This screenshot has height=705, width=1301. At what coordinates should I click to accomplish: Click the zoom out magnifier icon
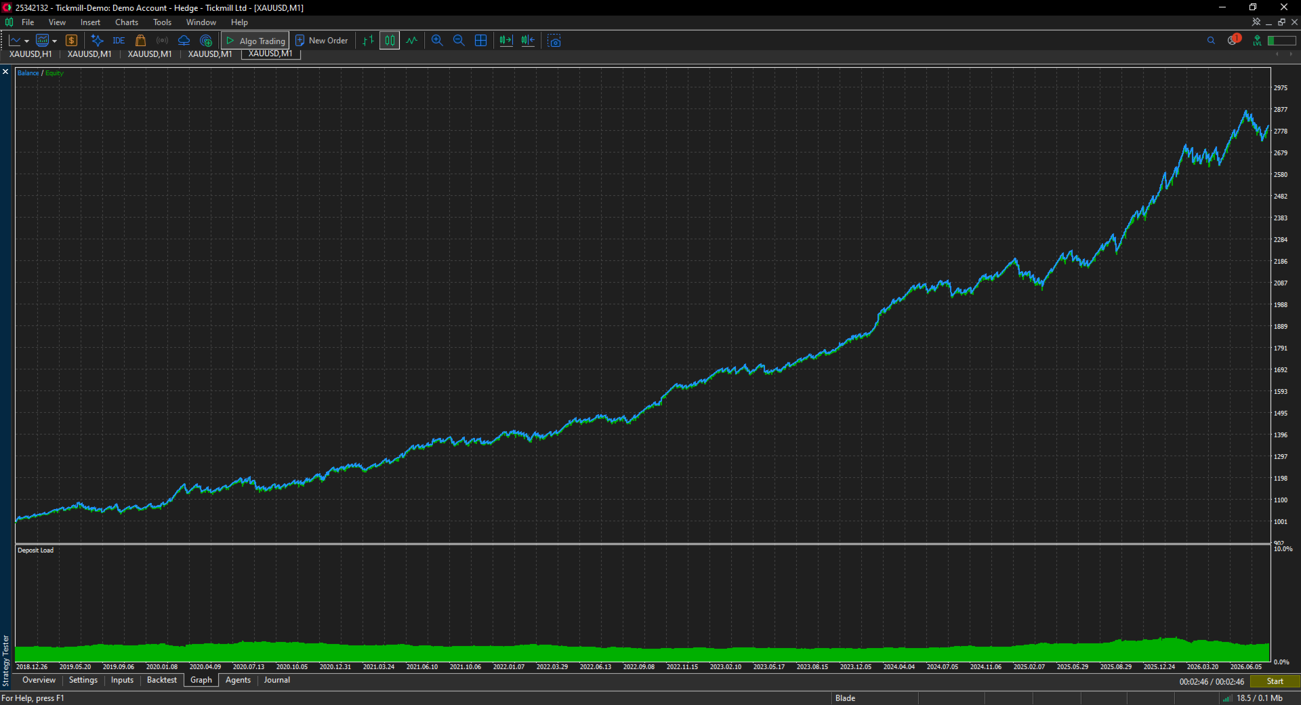(459, 41)
